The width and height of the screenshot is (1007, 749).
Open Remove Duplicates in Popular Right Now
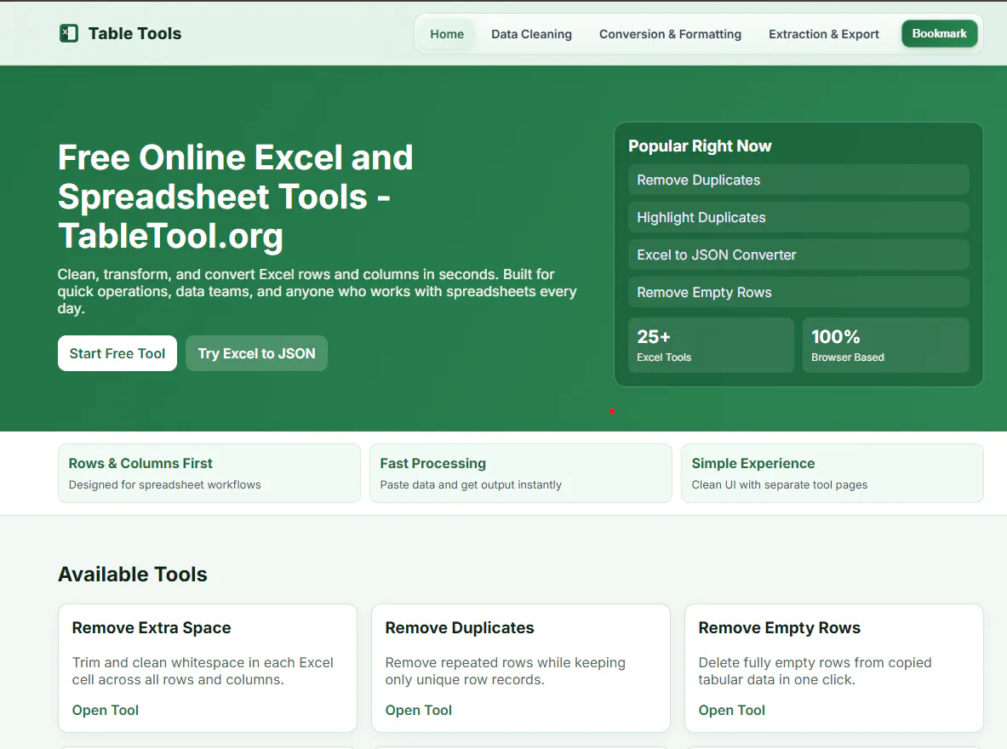click(x=798, y=180)
